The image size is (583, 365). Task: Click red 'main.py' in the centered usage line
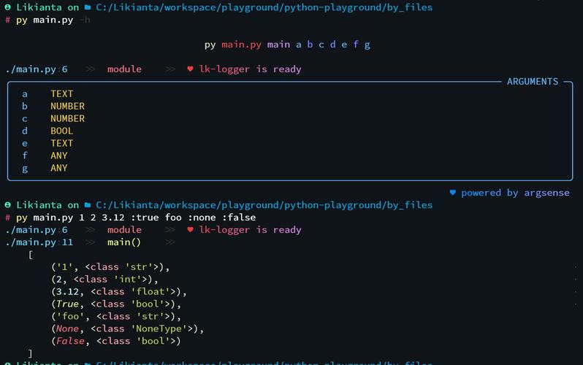pos(241,45)
